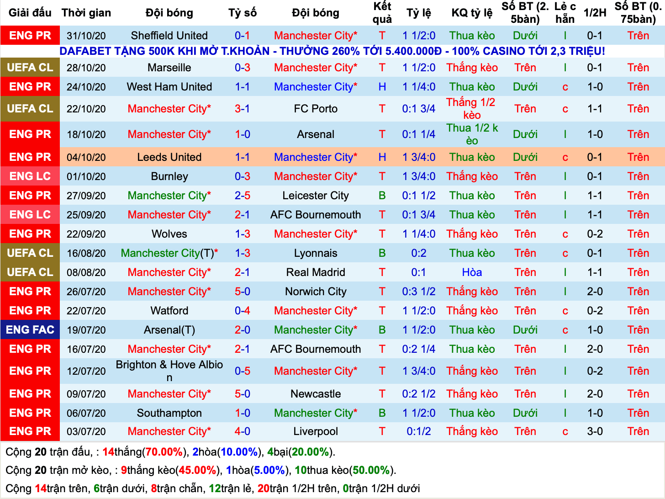Open Liverpool team name
The height and width of the screenshot is (499, 665).
click(316, 431)
